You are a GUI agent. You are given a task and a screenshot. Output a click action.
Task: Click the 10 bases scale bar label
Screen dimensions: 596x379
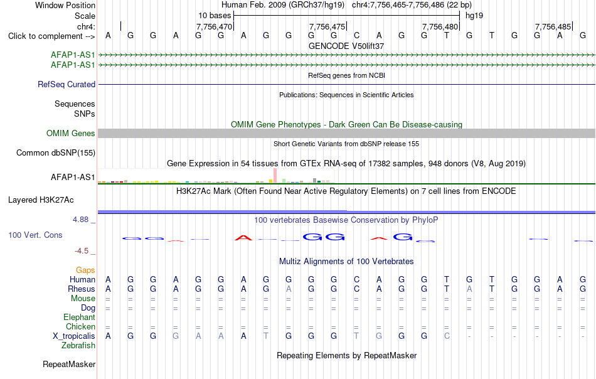click(215, 16)
